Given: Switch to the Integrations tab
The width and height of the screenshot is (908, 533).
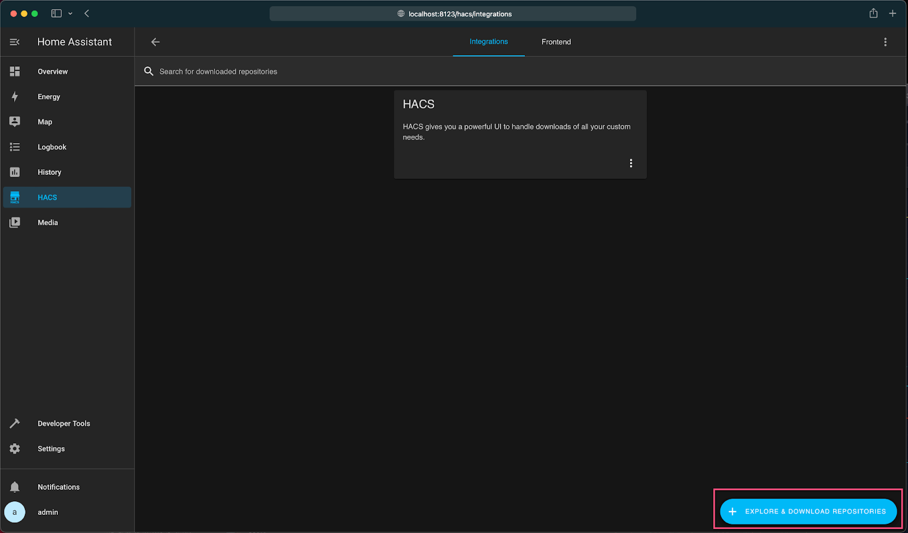Looking at the screenshot, I should [489, 41].
